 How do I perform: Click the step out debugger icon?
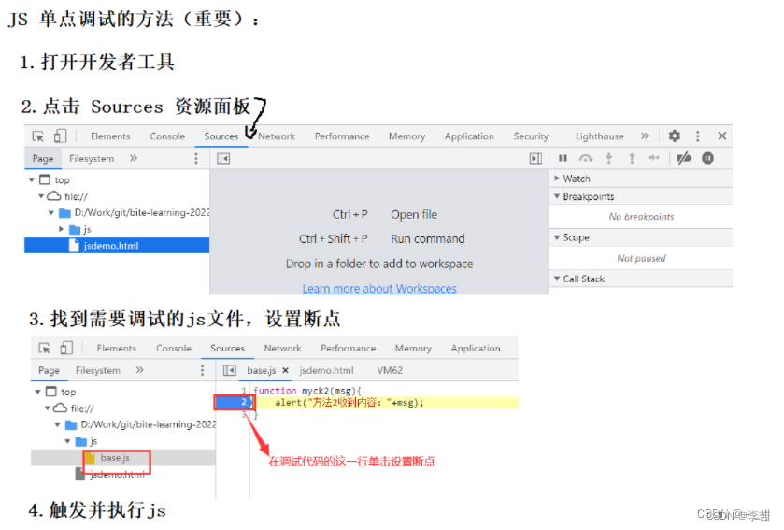632,159
